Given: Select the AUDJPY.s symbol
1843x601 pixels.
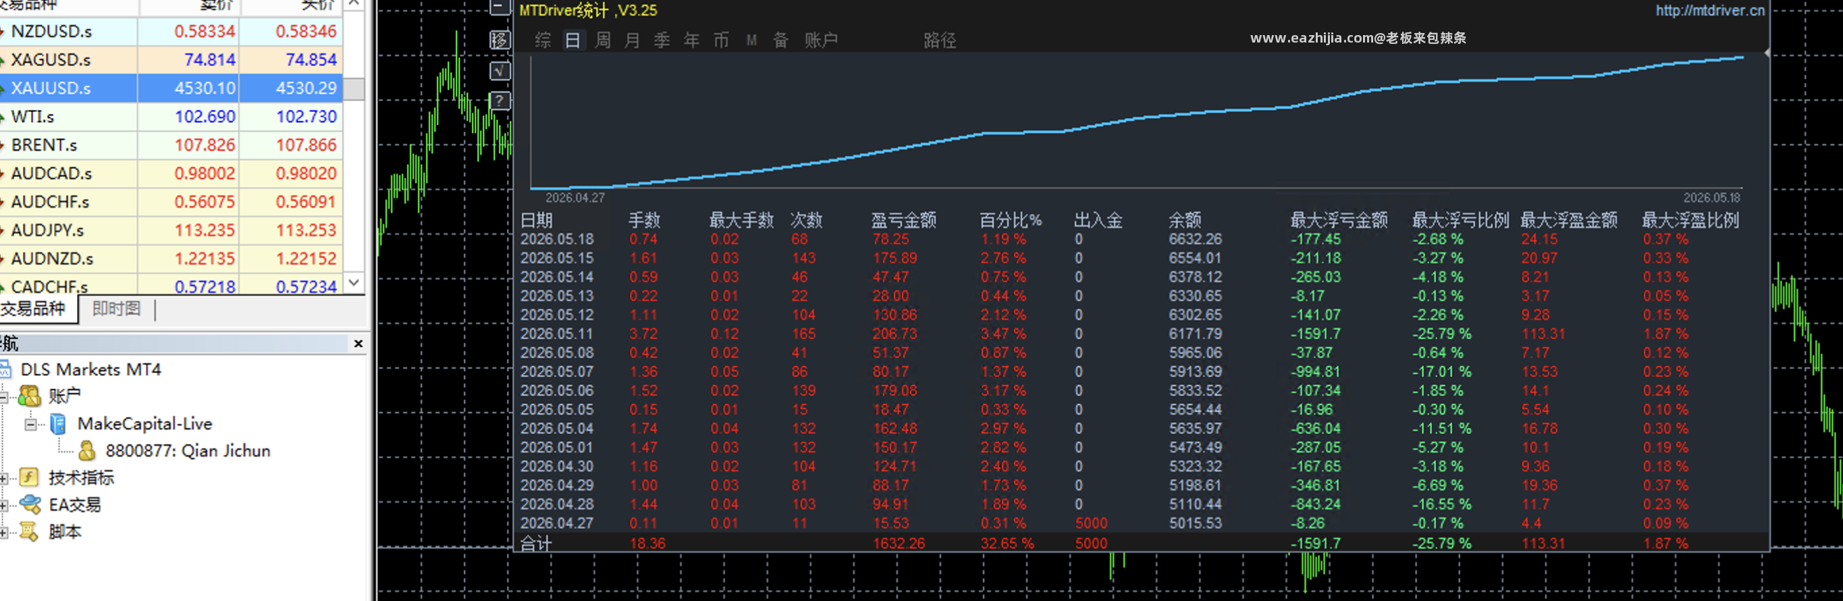Looking at the screenshot, I should click(47, 230).
